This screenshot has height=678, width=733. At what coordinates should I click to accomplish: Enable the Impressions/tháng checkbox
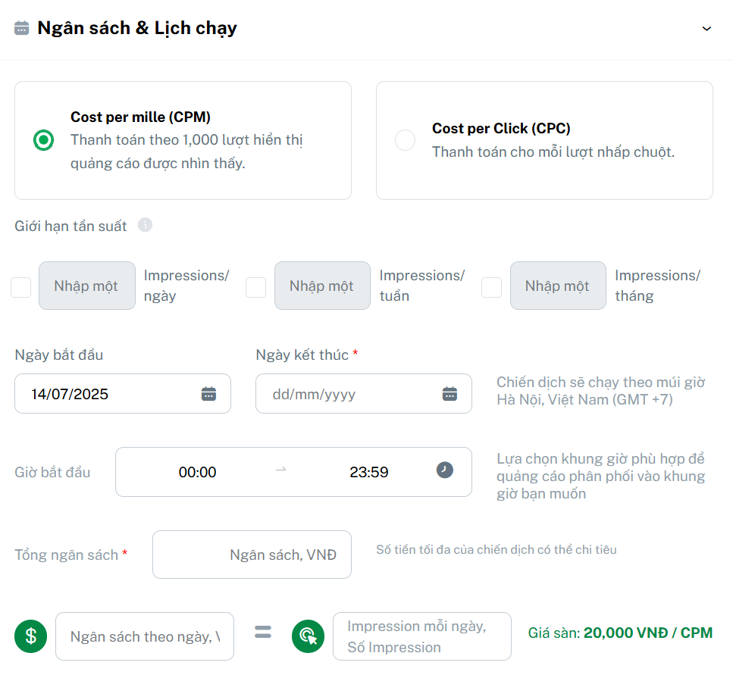coord(491,287)
